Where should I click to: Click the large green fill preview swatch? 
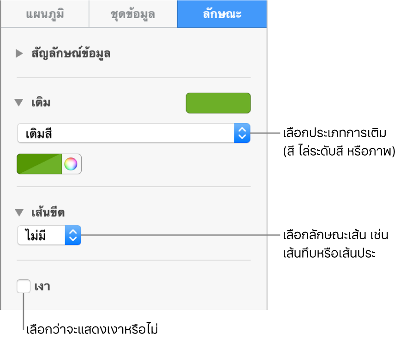[218, 103]
